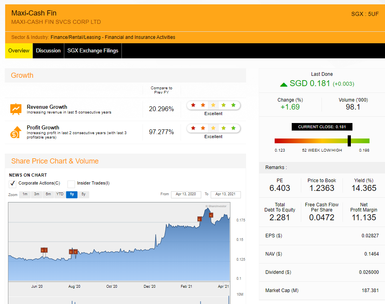Switch to the Discussion tab
The height and width of the screenshot is (304, 385).
(x=48, y=51)
